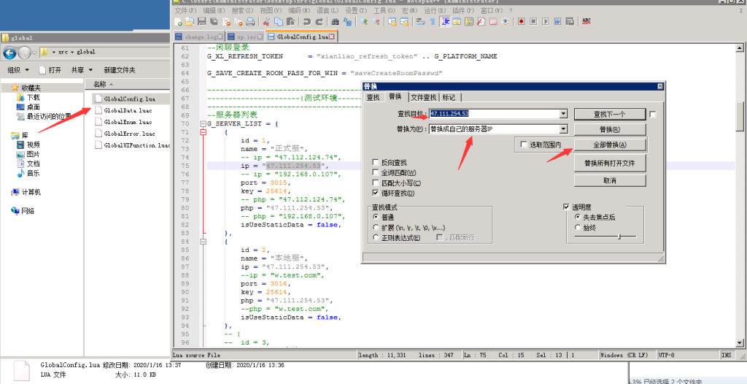
Task: Click the Save file toolbar icon
Action: pos(200,22)
